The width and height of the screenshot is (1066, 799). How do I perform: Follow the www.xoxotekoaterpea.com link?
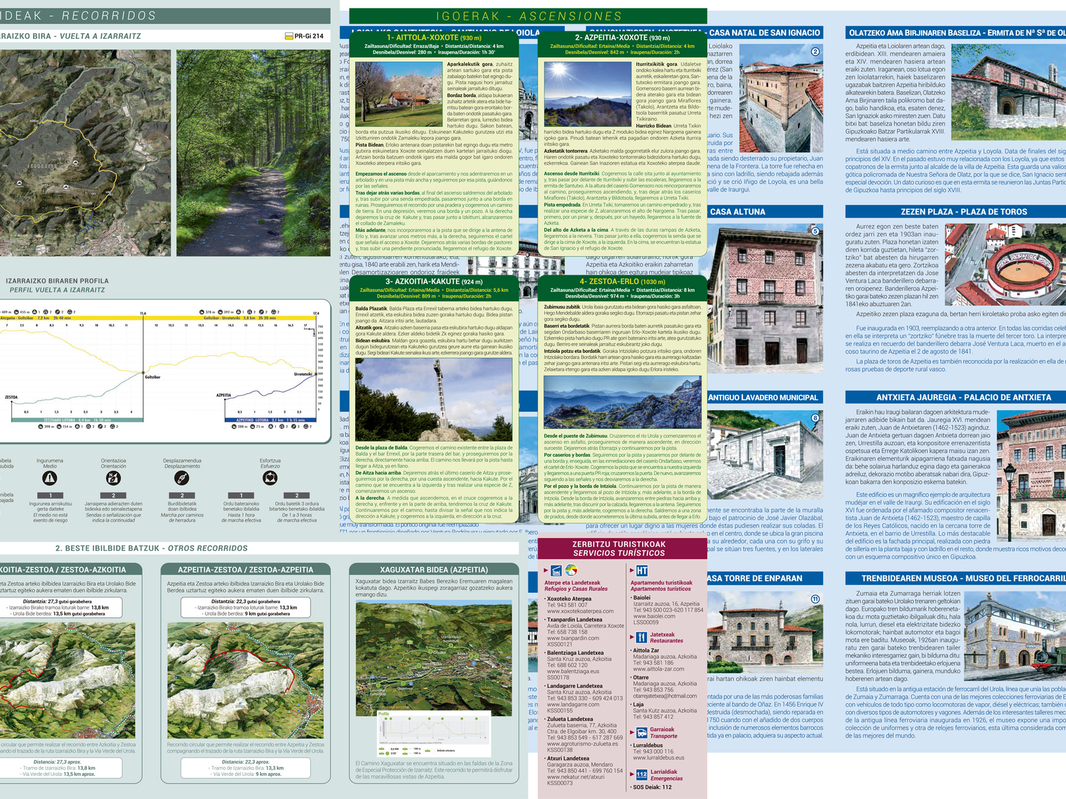click(x=580, y=611)
